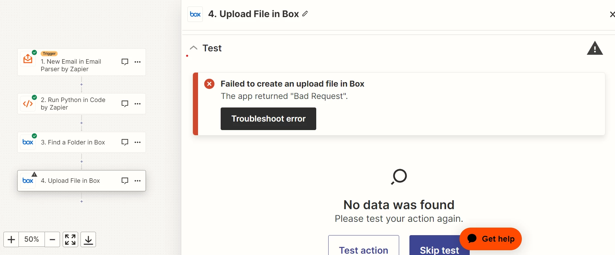This screenshot has height=255, width=615.
Task: Select the Upload File in Box step
Action: 82,181
